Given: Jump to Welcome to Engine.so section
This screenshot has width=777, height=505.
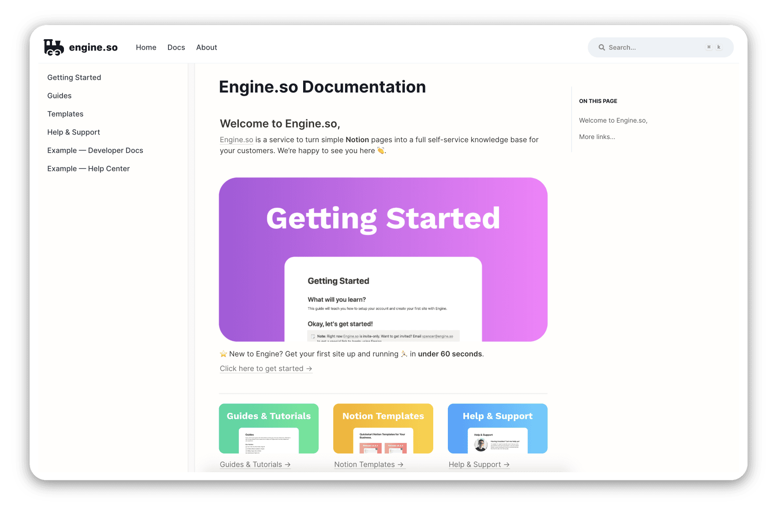Looking at the screenshot, I should 613,120.
